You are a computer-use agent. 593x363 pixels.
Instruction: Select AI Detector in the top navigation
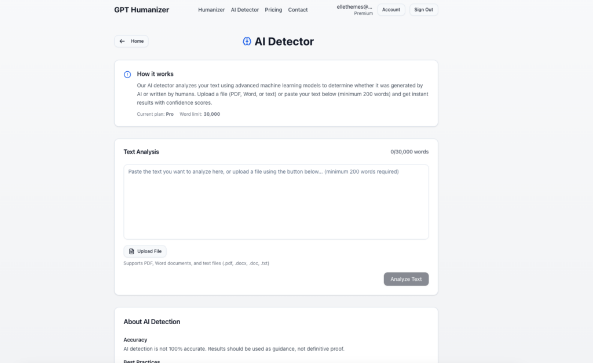(x=244, y=9)
